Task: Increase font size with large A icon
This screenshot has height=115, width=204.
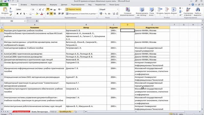Action: point(40,10)
